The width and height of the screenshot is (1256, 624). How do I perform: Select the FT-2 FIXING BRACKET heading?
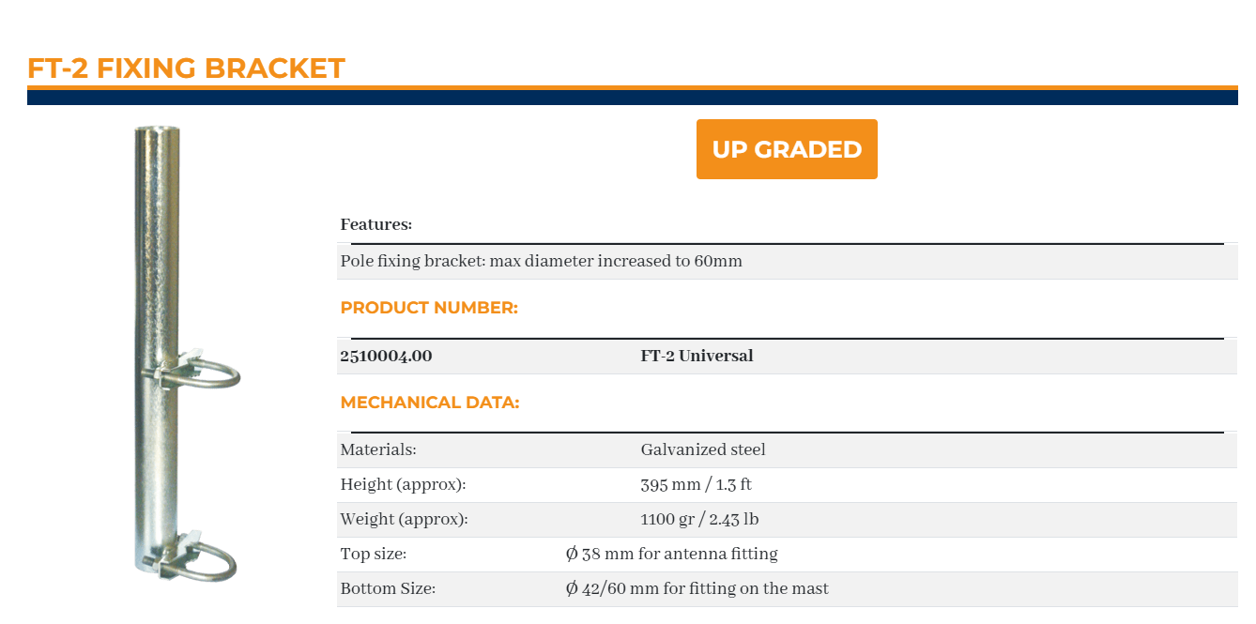tap(186, 68)
